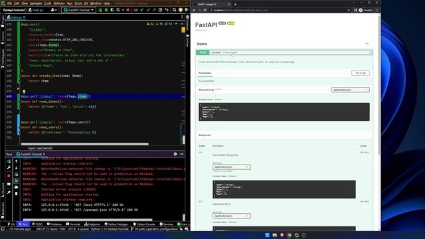Viewport: 425px width, 239px height.
Task: Click the Try it out button
Action: tap(361, 73)
